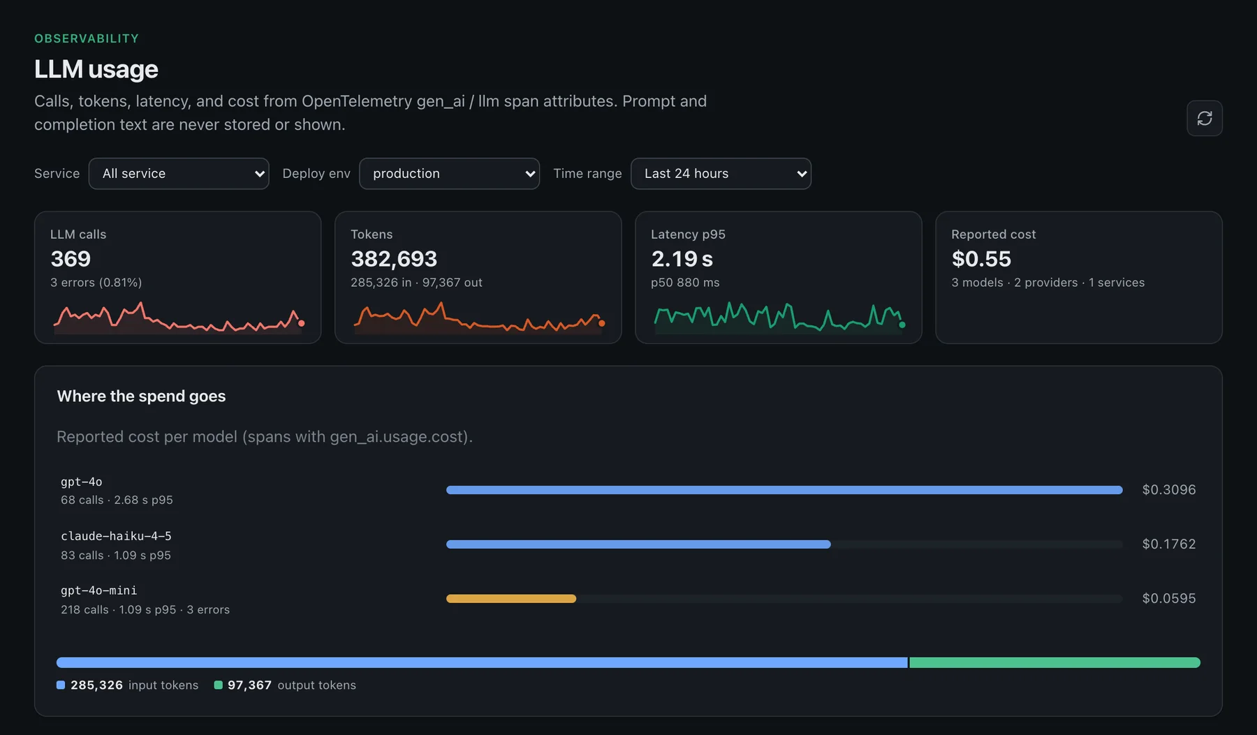Click the gpt-4o cost bar
This screenshot has height=735, width=1257.
[x=784, y=490]
